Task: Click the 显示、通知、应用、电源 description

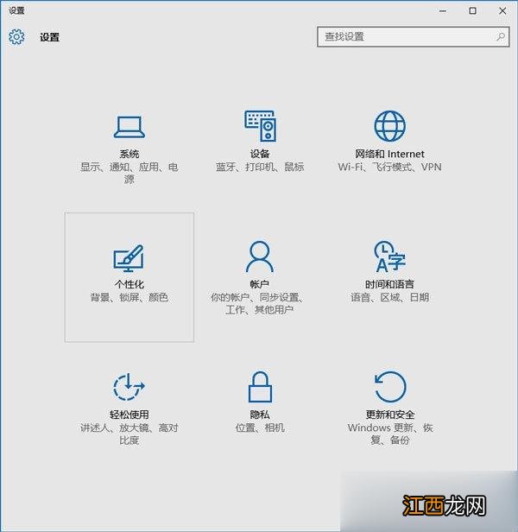Action: [x=129, y=173]
